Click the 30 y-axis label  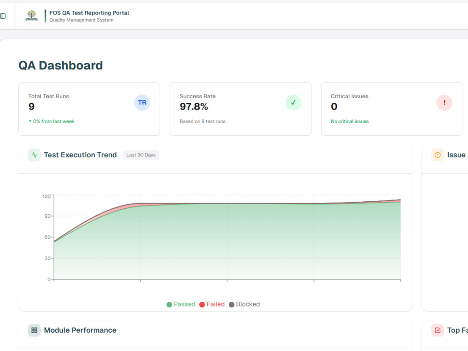click(x=47, y=258)
